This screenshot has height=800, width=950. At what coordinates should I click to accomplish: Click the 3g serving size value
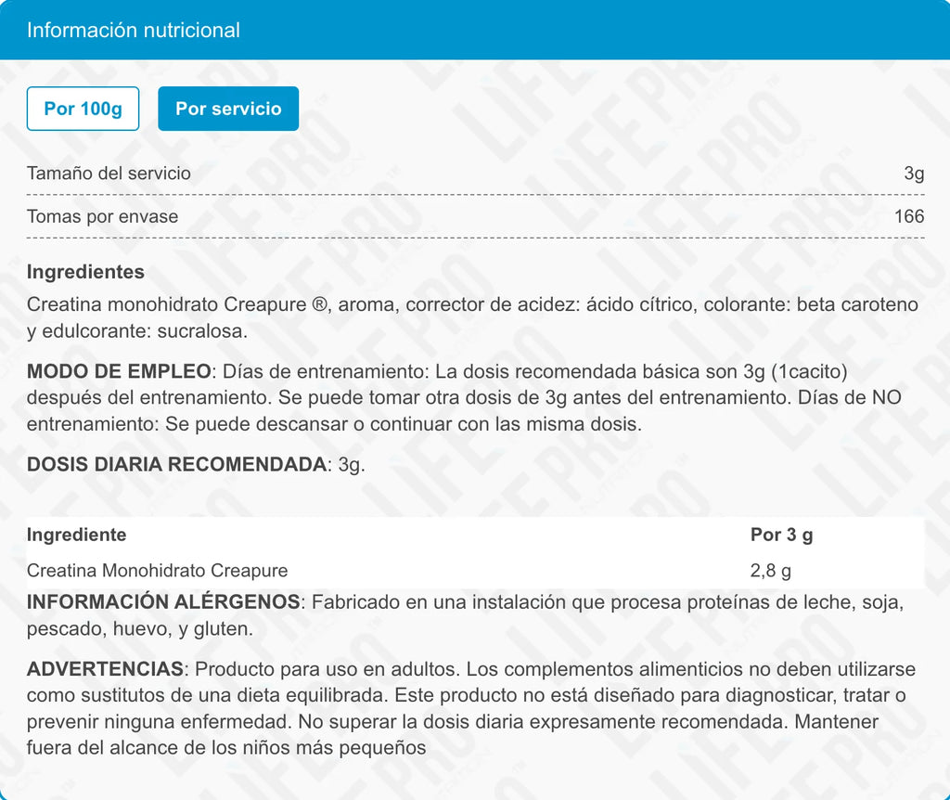pos(914,174)
